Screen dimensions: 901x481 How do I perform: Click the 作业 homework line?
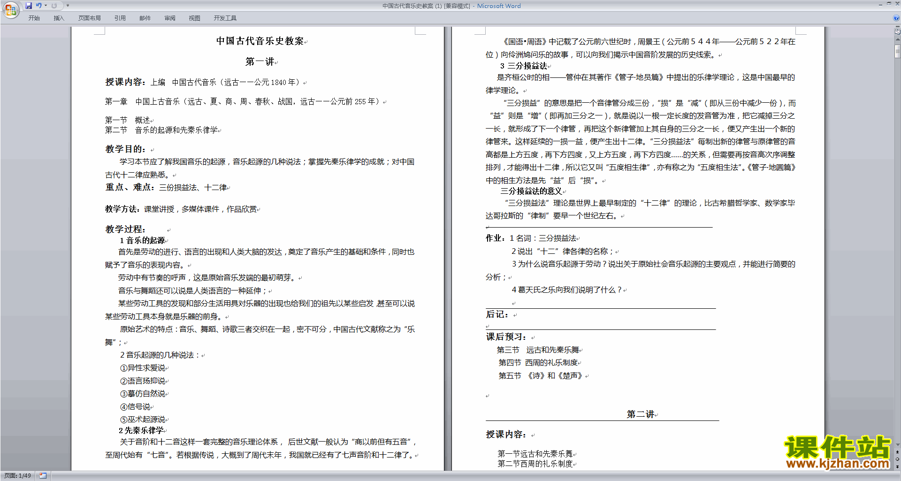pos(531,238)
